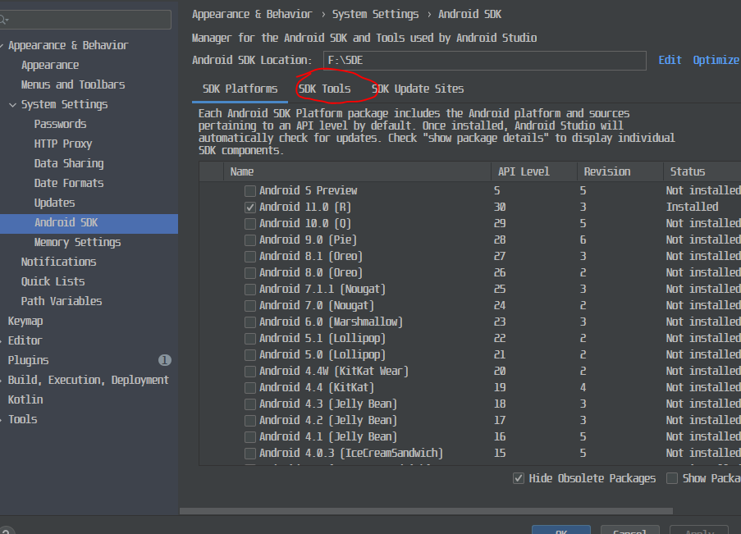Click the search magnifier icon in settings
The image size is (741, 534).
coord(4,20)
